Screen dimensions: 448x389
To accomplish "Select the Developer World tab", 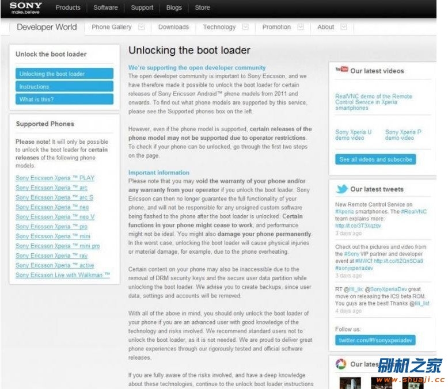I will click(x=47, y=27).
